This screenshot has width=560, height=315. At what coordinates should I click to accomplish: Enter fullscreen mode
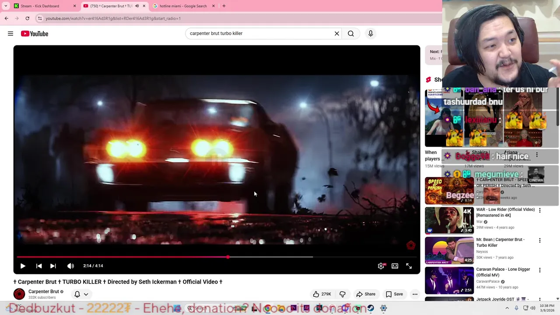click(x=409, y=266)
